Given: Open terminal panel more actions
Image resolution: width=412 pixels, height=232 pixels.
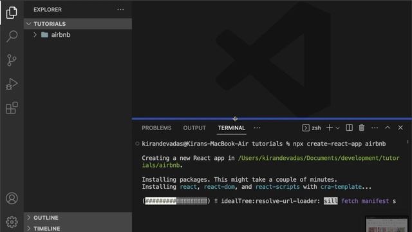Looking at the screenshot, I should click(375, 128).
